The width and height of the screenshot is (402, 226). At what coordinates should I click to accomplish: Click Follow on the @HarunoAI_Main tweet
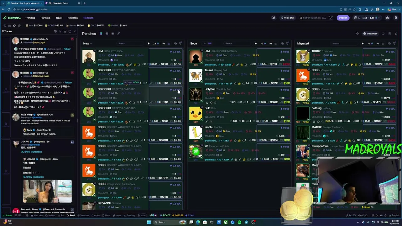pyautogui.click(x=68, y=83)
